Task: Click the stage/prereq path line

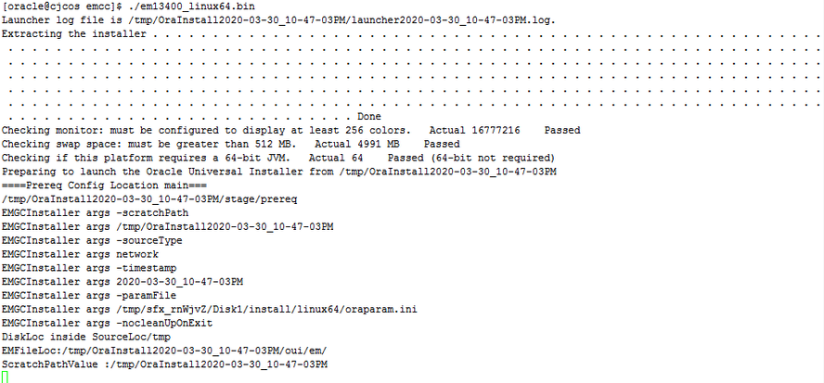Action: tap(149, 199)
